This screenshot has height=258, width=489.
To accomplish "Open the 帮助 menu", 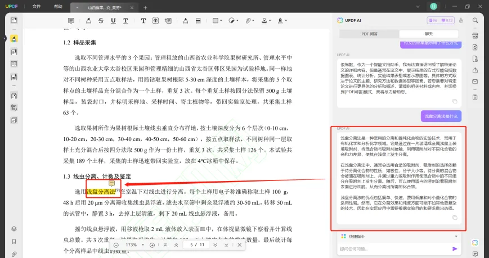I will click(x=58, y=7).
